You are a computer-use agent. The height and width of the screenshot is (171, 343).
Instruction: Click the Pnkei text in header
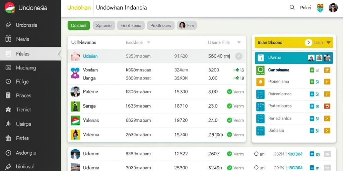coord(305,8)
